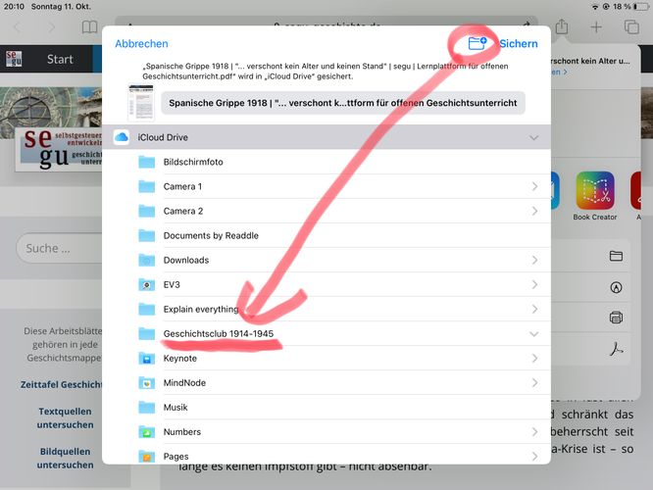Expand the Camera 2 folder chevron
This screenshot has width=653, height=490.
534,211
